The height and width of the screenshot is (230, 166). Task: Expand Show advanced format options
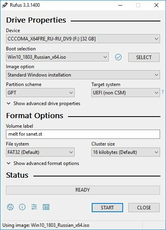click(x=43, y=163)
